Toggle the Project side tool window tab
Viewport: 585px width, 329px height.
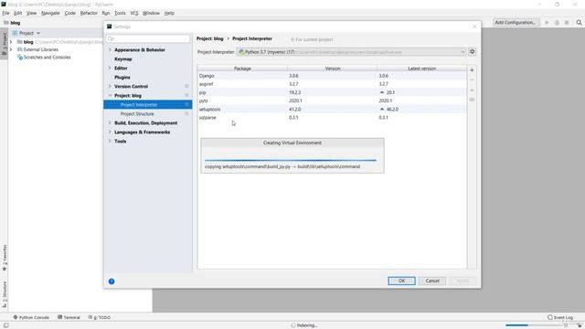point(5,44)
